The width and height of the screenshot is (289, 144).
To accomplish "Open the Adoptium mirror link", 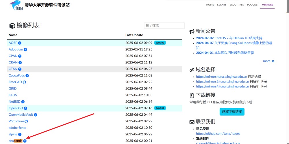I will pos(16,49).
